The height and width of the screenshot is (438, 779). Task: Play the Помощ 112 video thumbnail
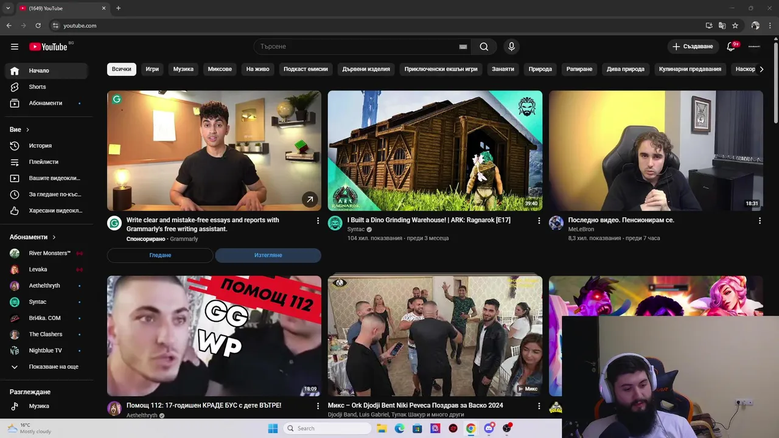(214, 336)
